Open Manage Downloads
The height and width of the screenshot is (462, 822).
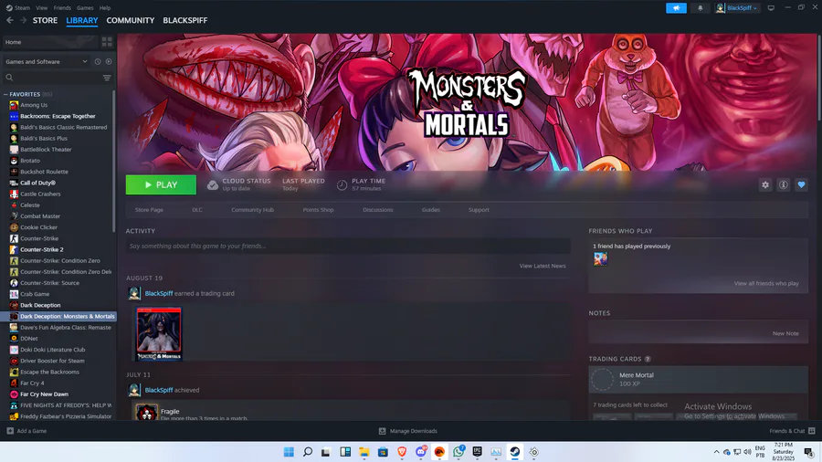[408, 431]
